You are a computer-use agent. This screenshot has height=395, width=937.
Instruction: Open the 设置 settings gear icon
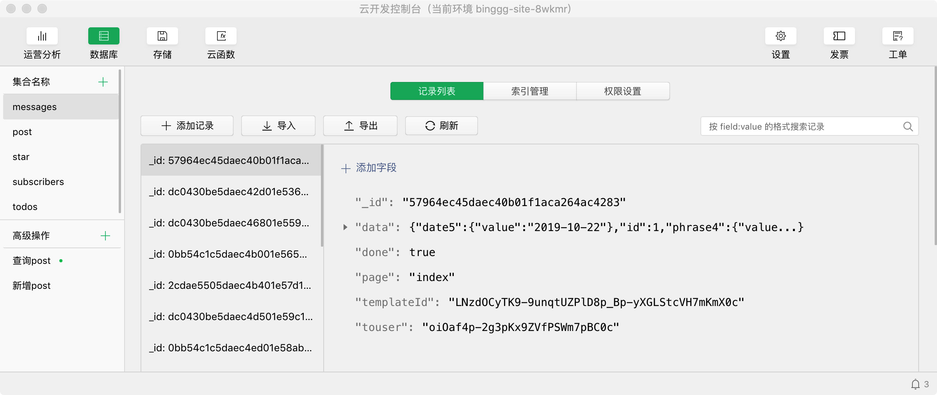[781, 36]
